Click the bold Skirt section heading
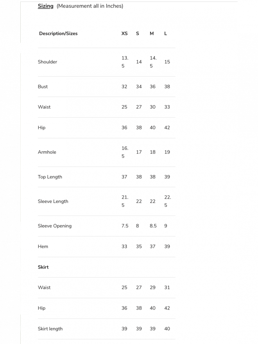The height and width of the screenshot is (344, 258). tap(43, 267)
